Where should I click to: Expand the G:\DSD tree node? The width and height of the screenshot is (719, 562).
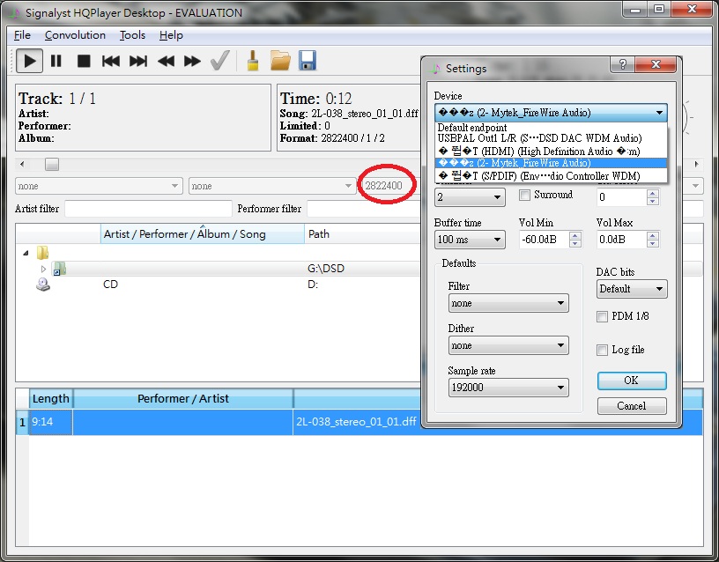pyautogui.click(x=43, y=269)
